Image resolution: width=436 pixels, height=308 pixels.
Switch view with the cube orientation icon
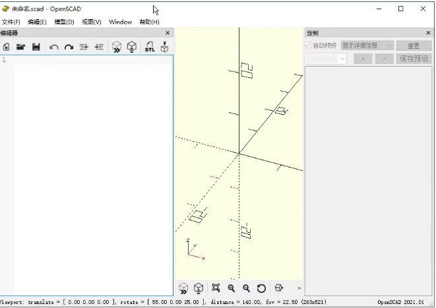click(279, 288)
